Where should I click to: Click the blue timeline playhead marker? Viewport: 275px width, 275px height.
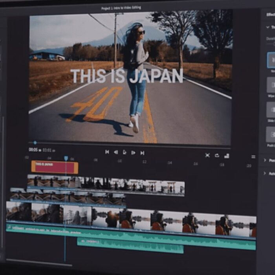point(66,158)
